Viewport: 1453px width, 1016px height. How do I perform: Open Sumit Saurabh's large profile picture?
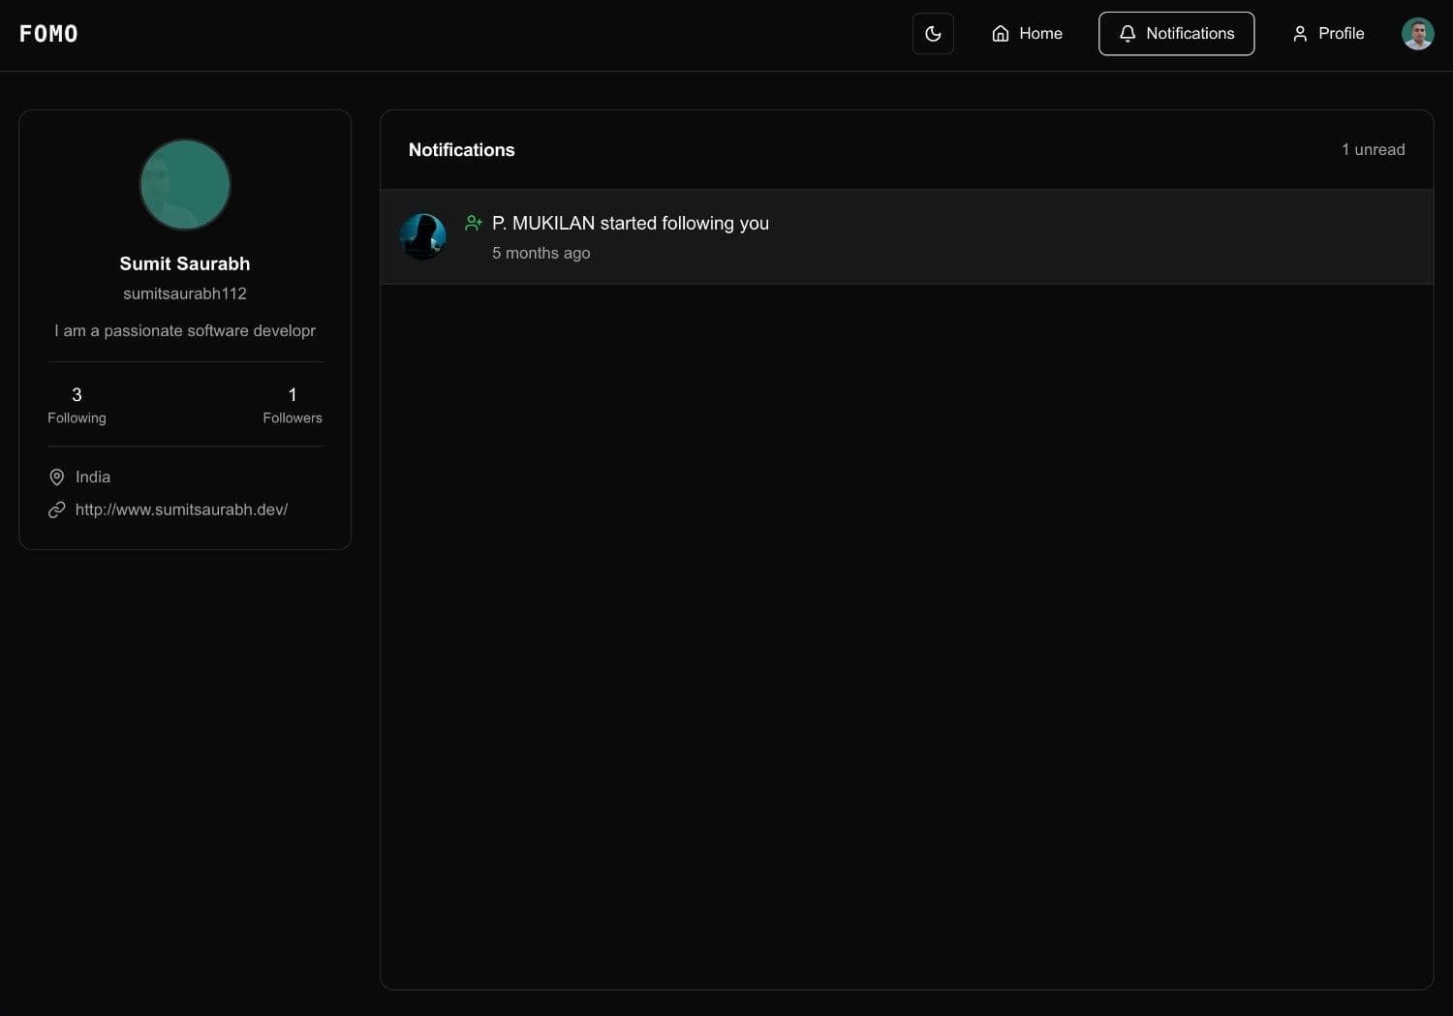(185, 184)
